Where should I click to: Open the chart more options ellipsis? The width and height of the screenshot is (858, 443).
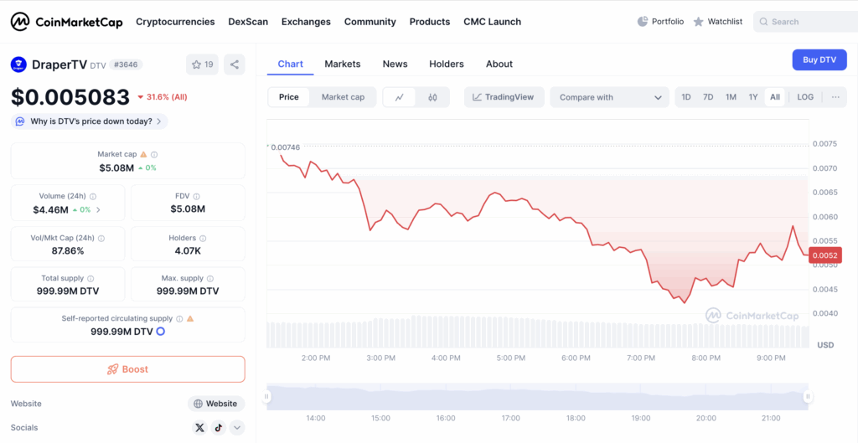[x=835, y=97]
